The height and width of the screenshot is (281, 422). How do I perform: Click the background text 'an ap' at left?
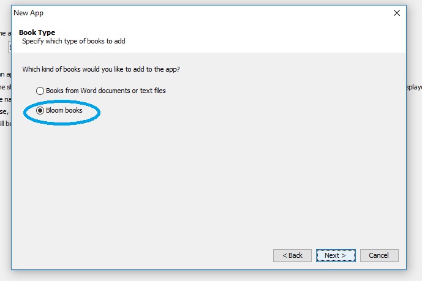coord(4,74)
